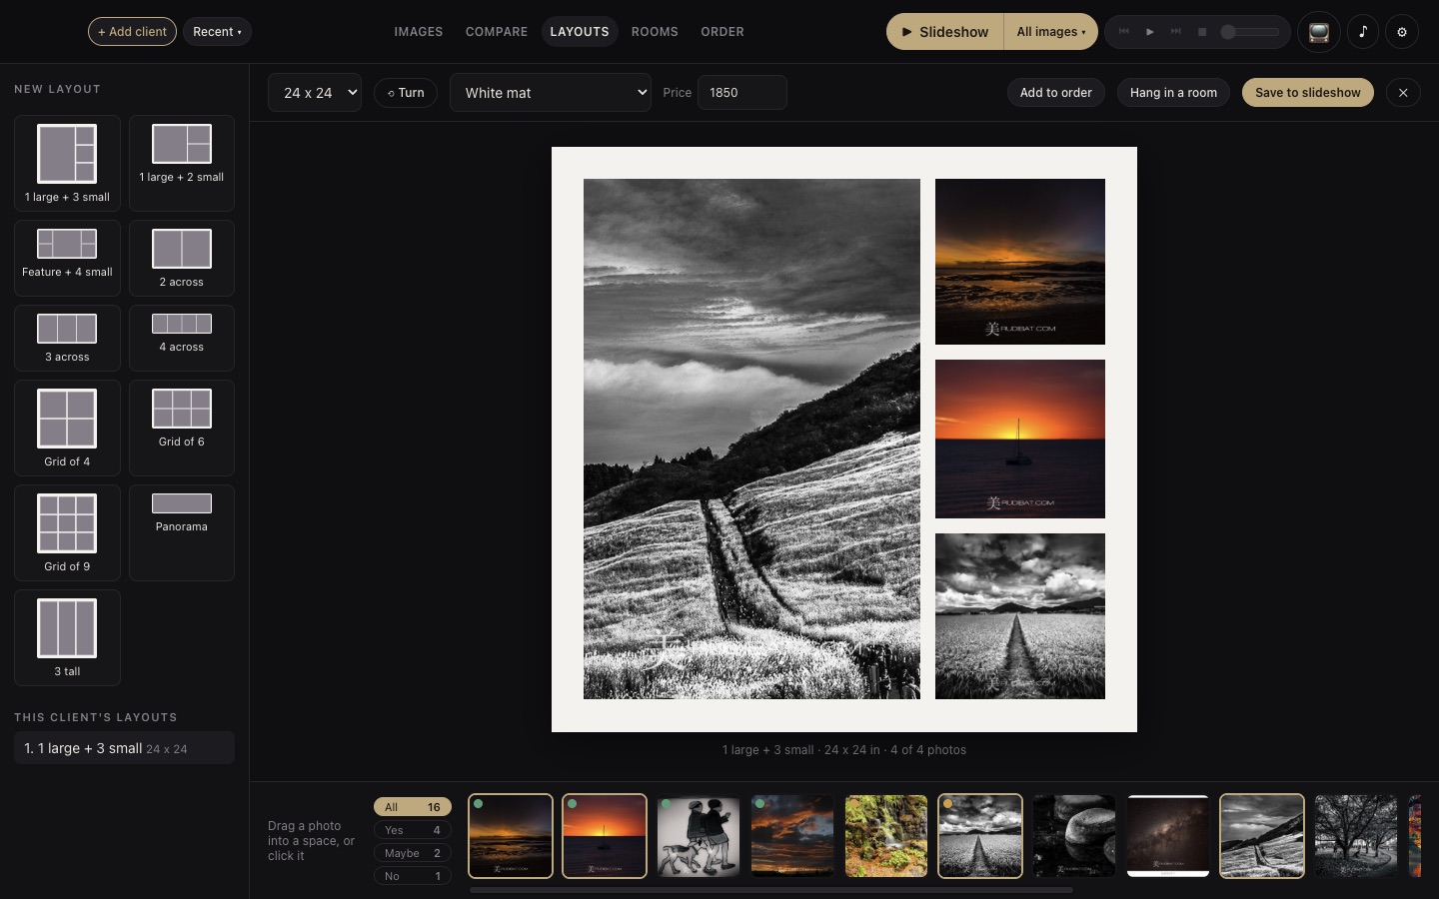Select the "Grid of 9" layout template
The width and height of the screenshot is (1439, 899).
[67, 532]
